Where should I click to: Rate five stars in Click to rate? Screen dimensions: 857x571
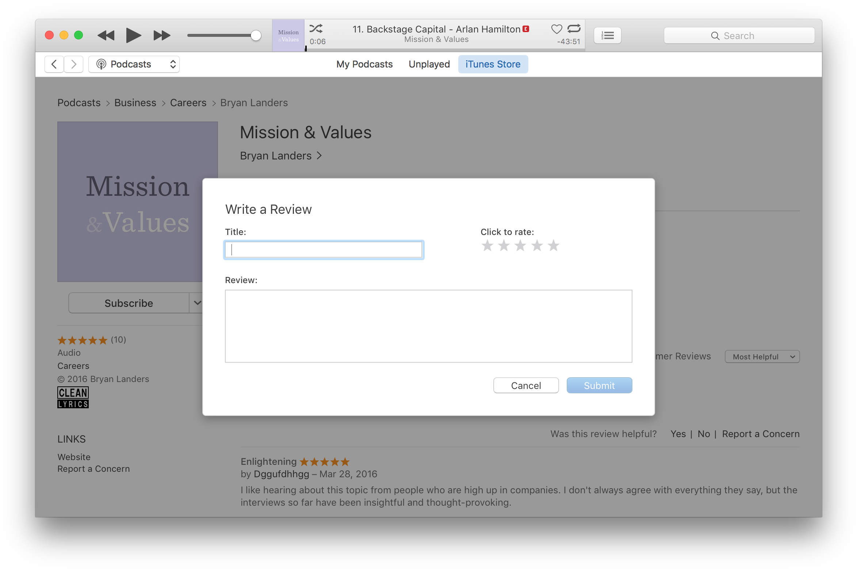coord(554,246)
